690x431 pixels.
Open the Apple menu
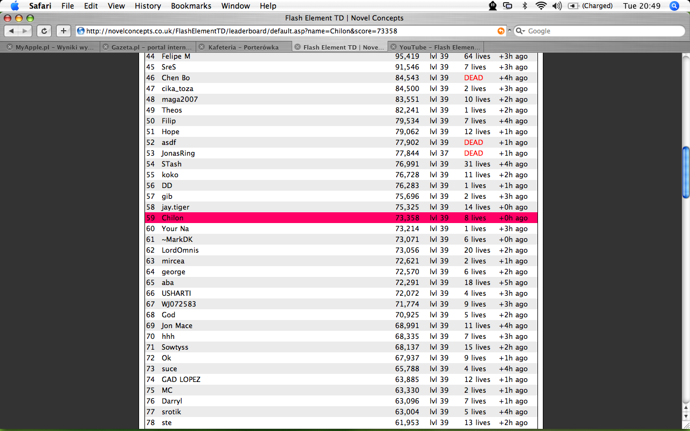(x=15, y=6)
